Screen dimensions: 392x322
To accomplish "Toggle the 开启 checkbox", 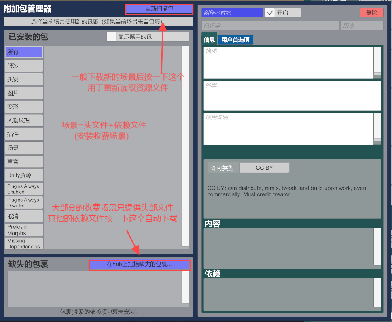I will click(270, 13).
